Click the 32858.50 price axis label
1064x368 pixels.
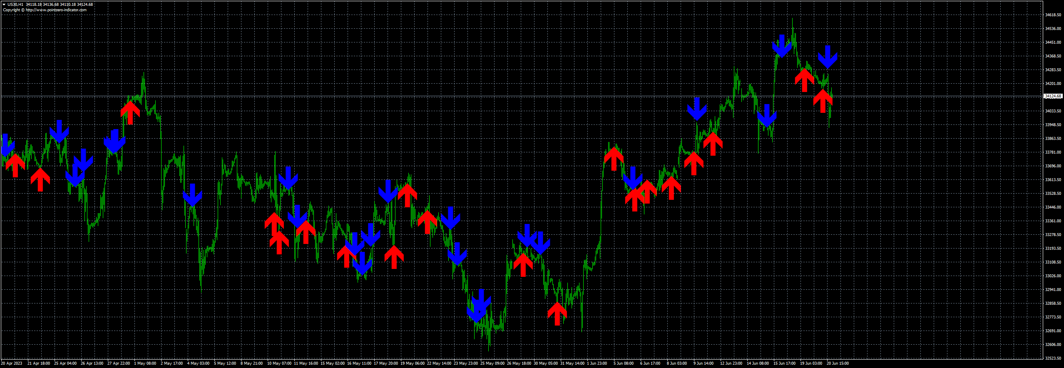click(x=1054, y=303)
